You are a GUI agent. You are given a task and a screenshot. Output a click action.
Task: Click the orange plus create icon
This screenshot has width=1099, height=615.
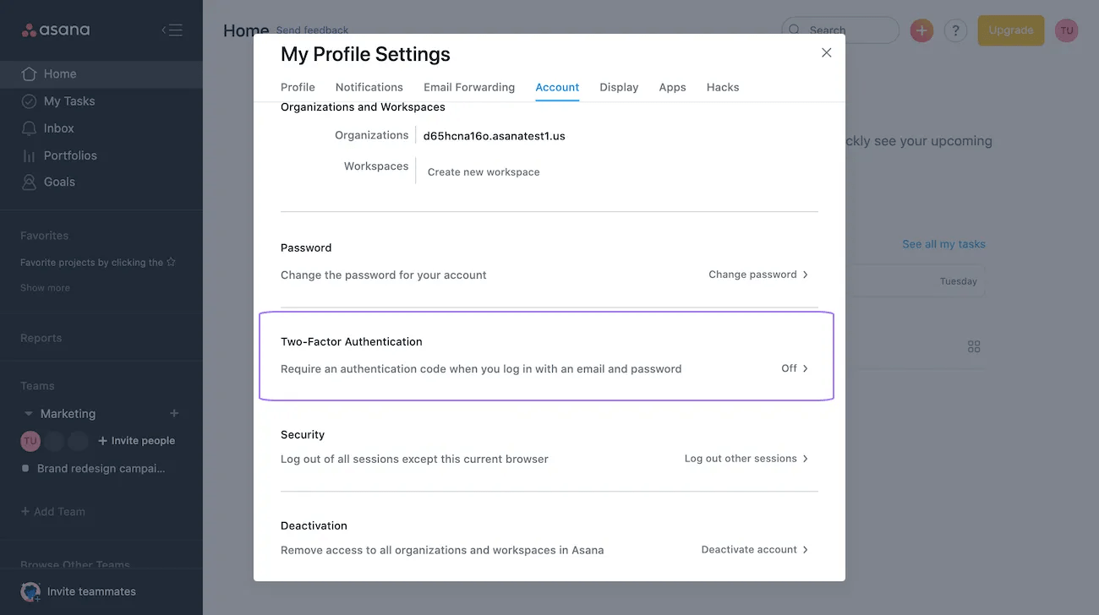(921, 30)
